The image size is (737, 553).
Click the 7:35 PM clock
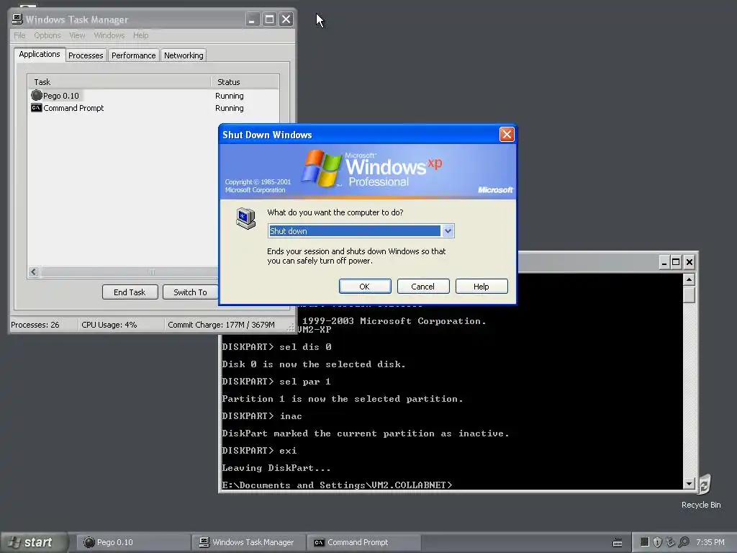pyautogui.click(x=710, y=542)
